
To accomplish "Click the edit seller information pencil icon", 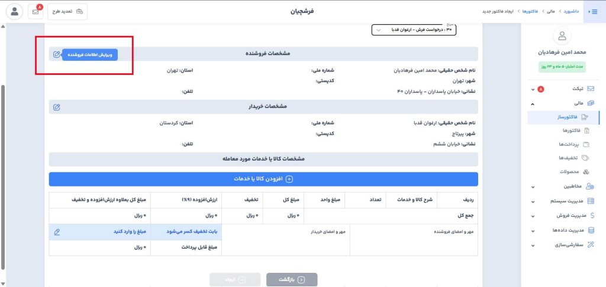I will pyautogui.click(x=56, y=54).
